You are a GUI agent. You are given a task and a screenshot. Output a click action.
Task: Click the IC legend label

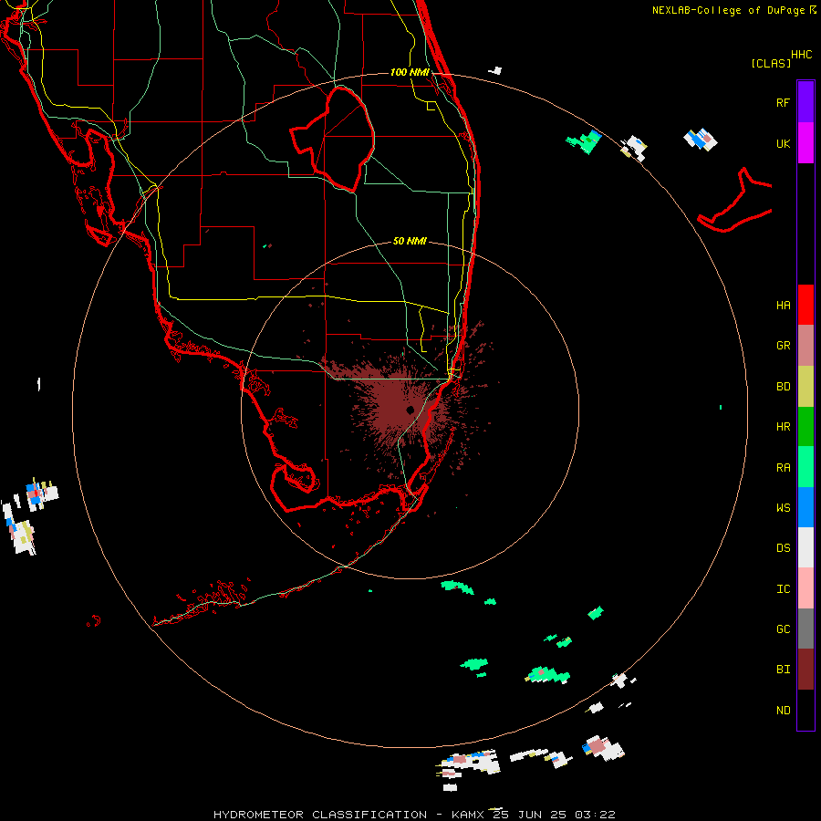pyautogui.click(x=783, y=589)
